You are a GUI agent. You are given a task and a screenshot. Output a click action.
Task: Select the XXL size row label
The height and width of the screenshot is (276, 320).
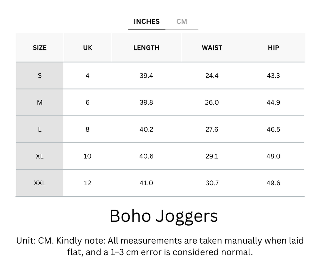click(x=39, y=183)
